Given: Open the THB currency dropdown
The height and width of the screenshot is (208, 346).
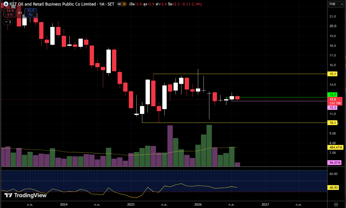Looking at the screenshot, I should [336, 4].
